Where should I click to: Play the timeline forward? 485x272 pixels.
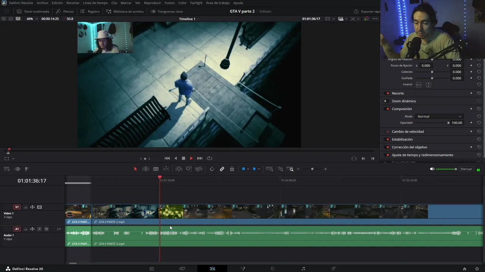coord(191,158)
